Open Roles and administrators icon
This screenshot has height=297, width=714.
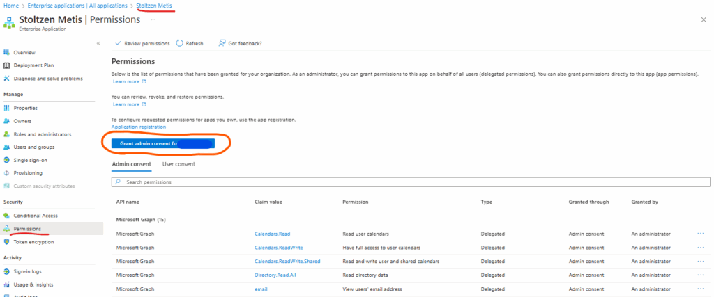pyautogui.click(x=7, y=134)
